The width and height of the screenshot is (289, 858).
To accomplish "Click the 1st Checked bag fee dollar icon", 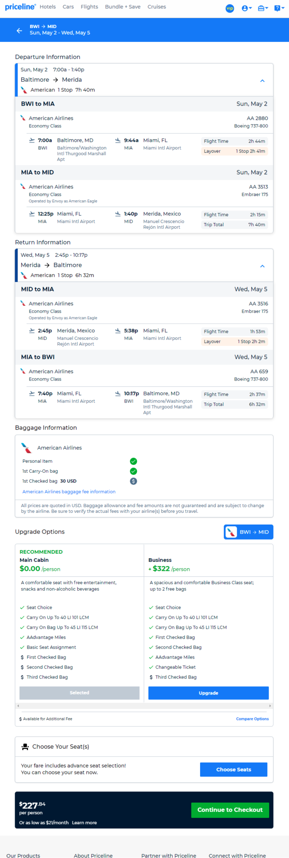I will [133, 481].
